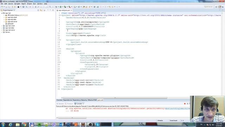The height and width of the screenshot is (127, 225).
Task: Open Internet Explorer from taskbar
Action: [10, 125]
